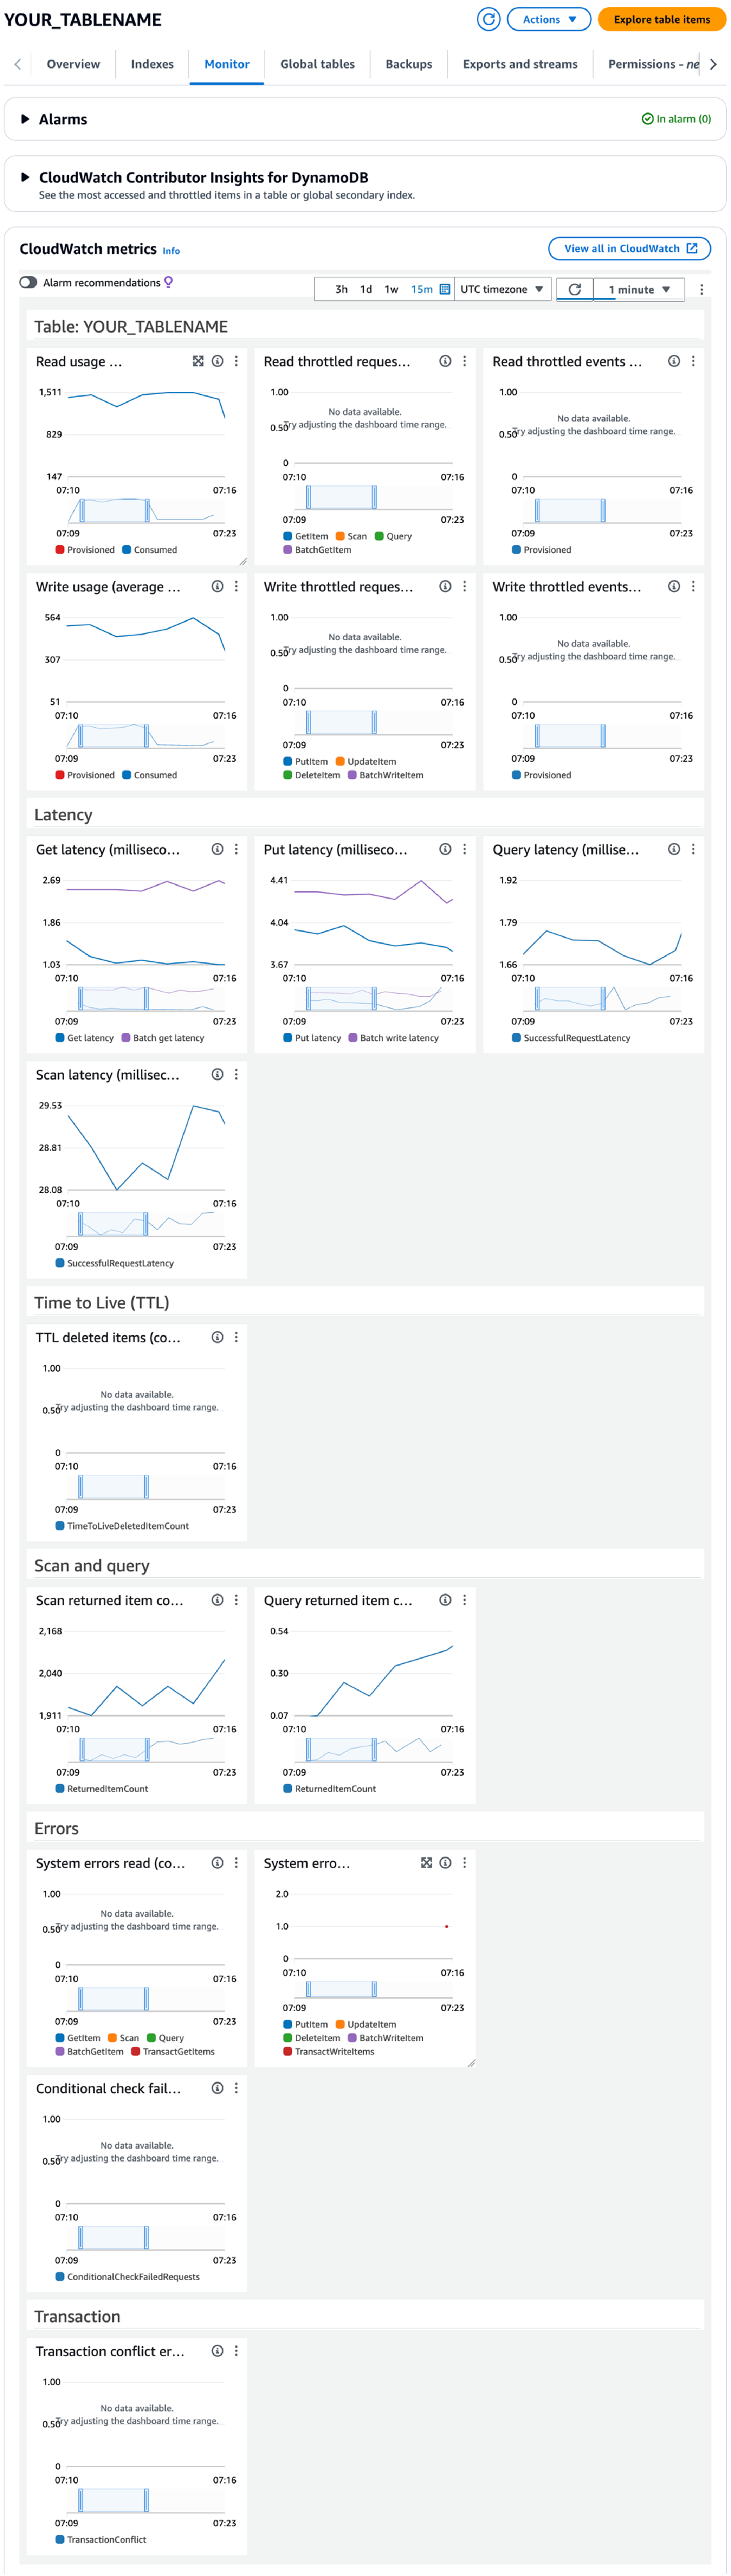
Task: Click the Scan returned item count chart
Action: (x=146, y=1673)
